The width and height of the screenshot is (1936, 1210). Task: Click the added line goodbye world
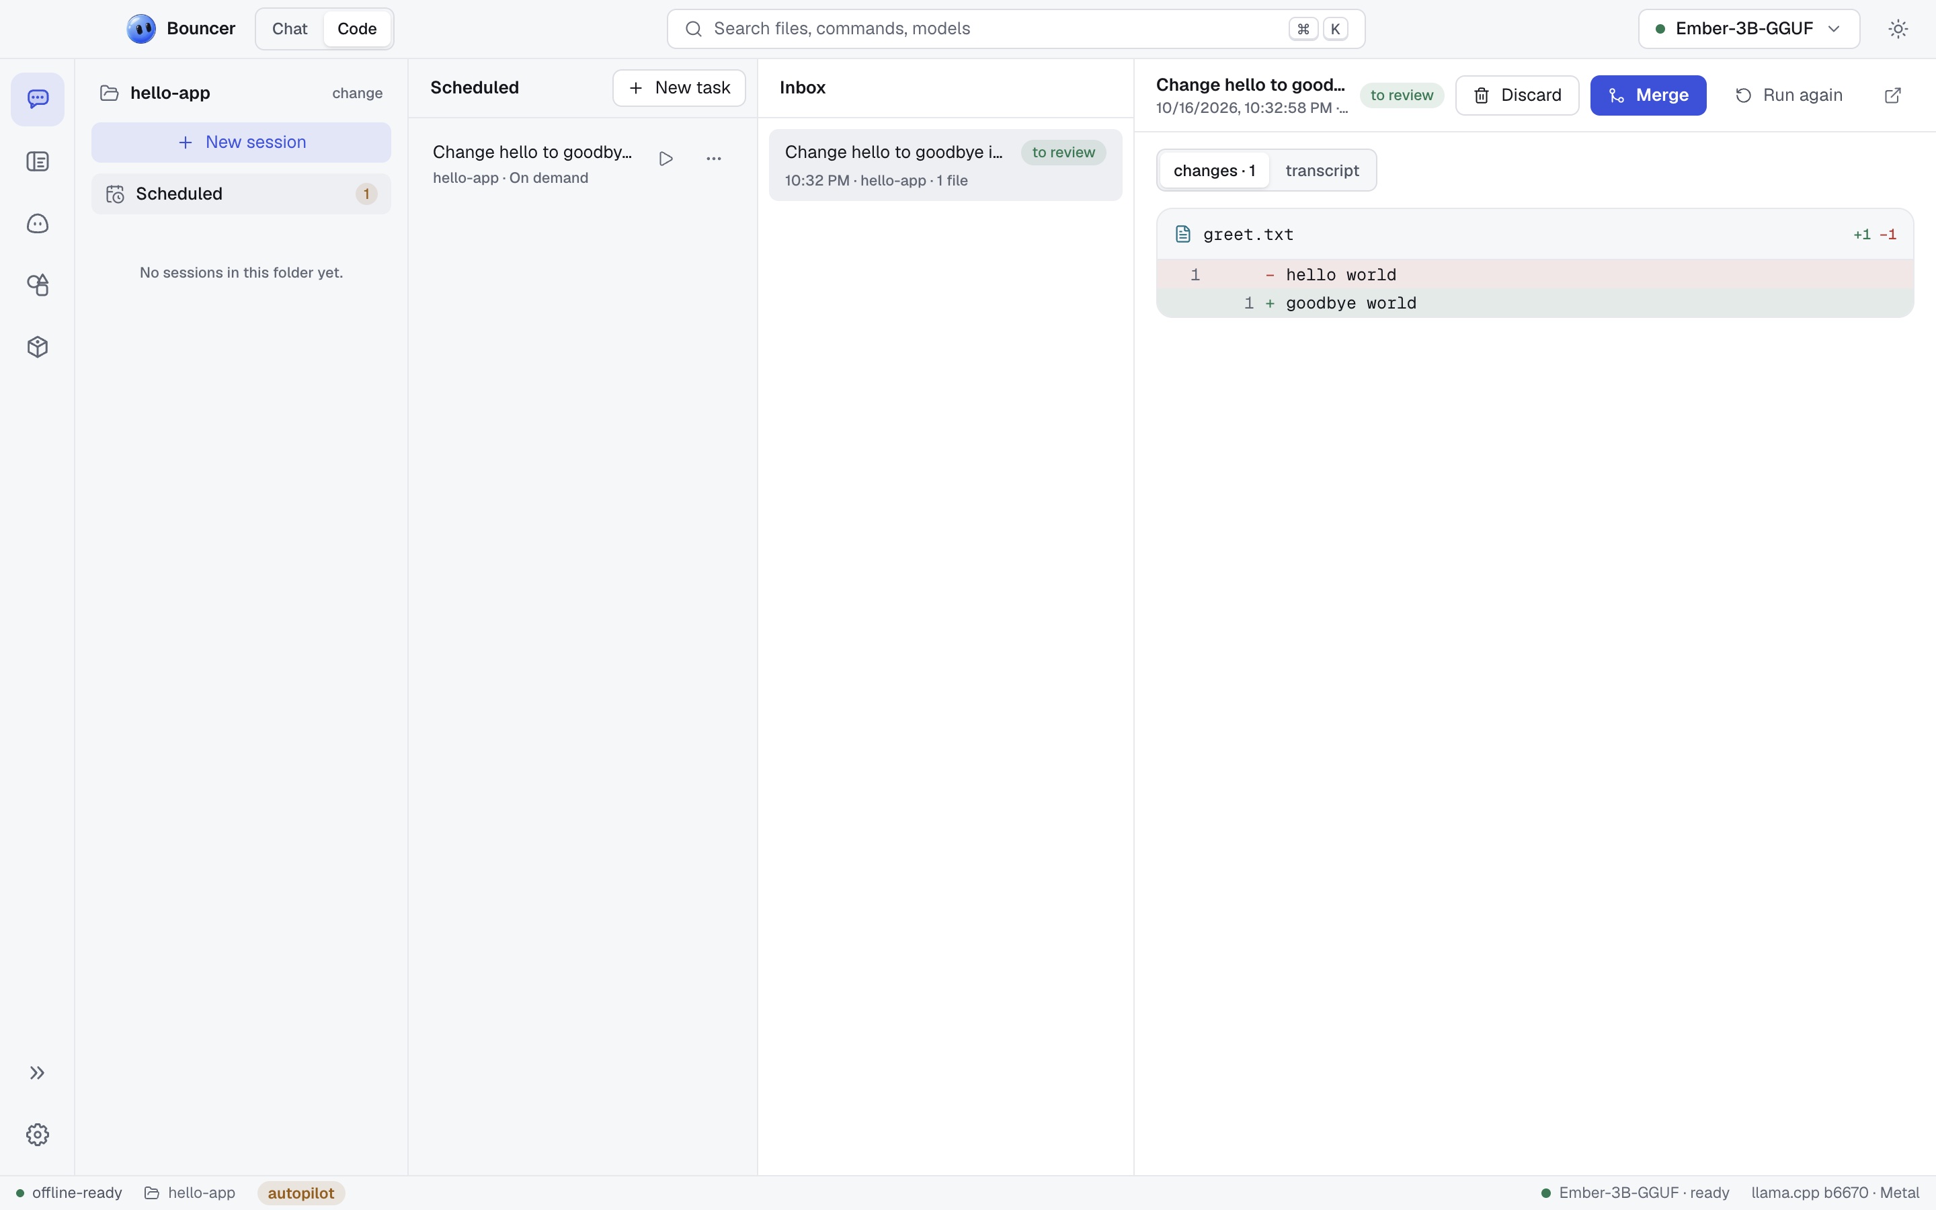coord(1535,303)
